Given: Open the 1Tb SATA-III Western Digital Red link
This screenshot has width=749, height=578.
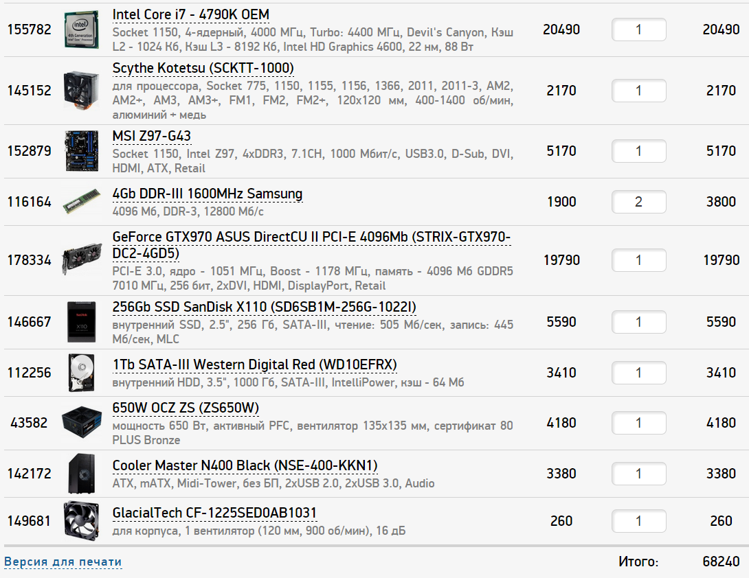Looking at the screenshot, I should [x=255, y=365].
